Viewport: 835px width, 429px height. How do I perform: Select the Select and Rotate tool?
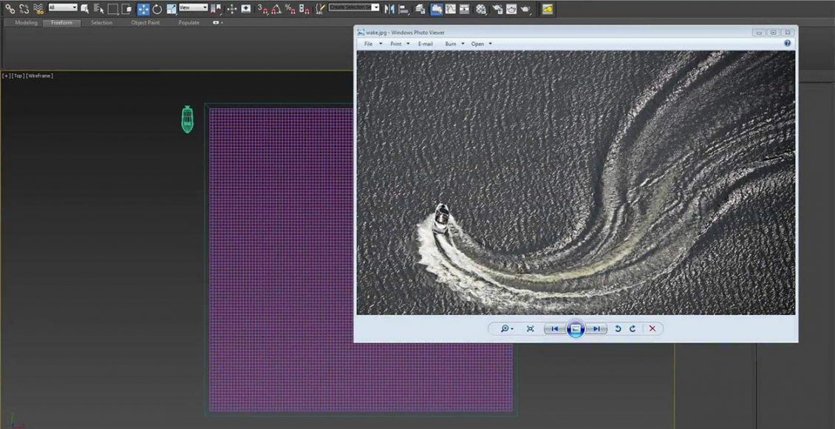pyautogui.click(x=157, y=9)
